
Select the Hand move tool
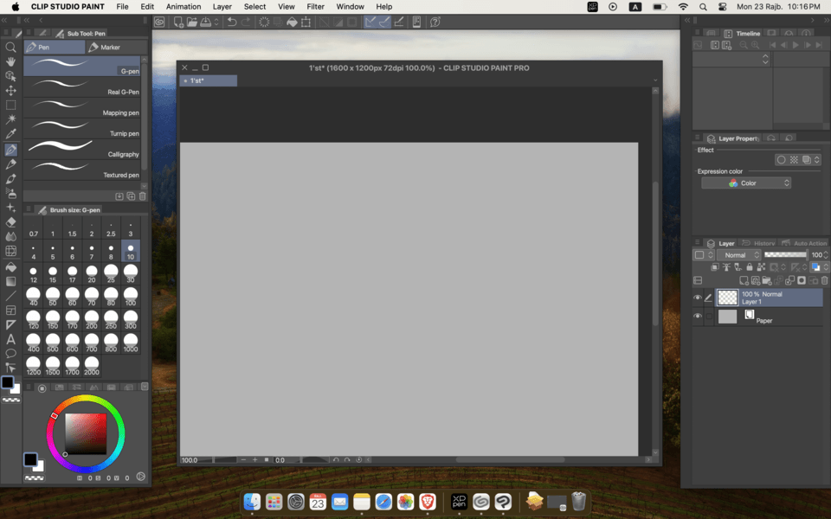pos(10,62)
